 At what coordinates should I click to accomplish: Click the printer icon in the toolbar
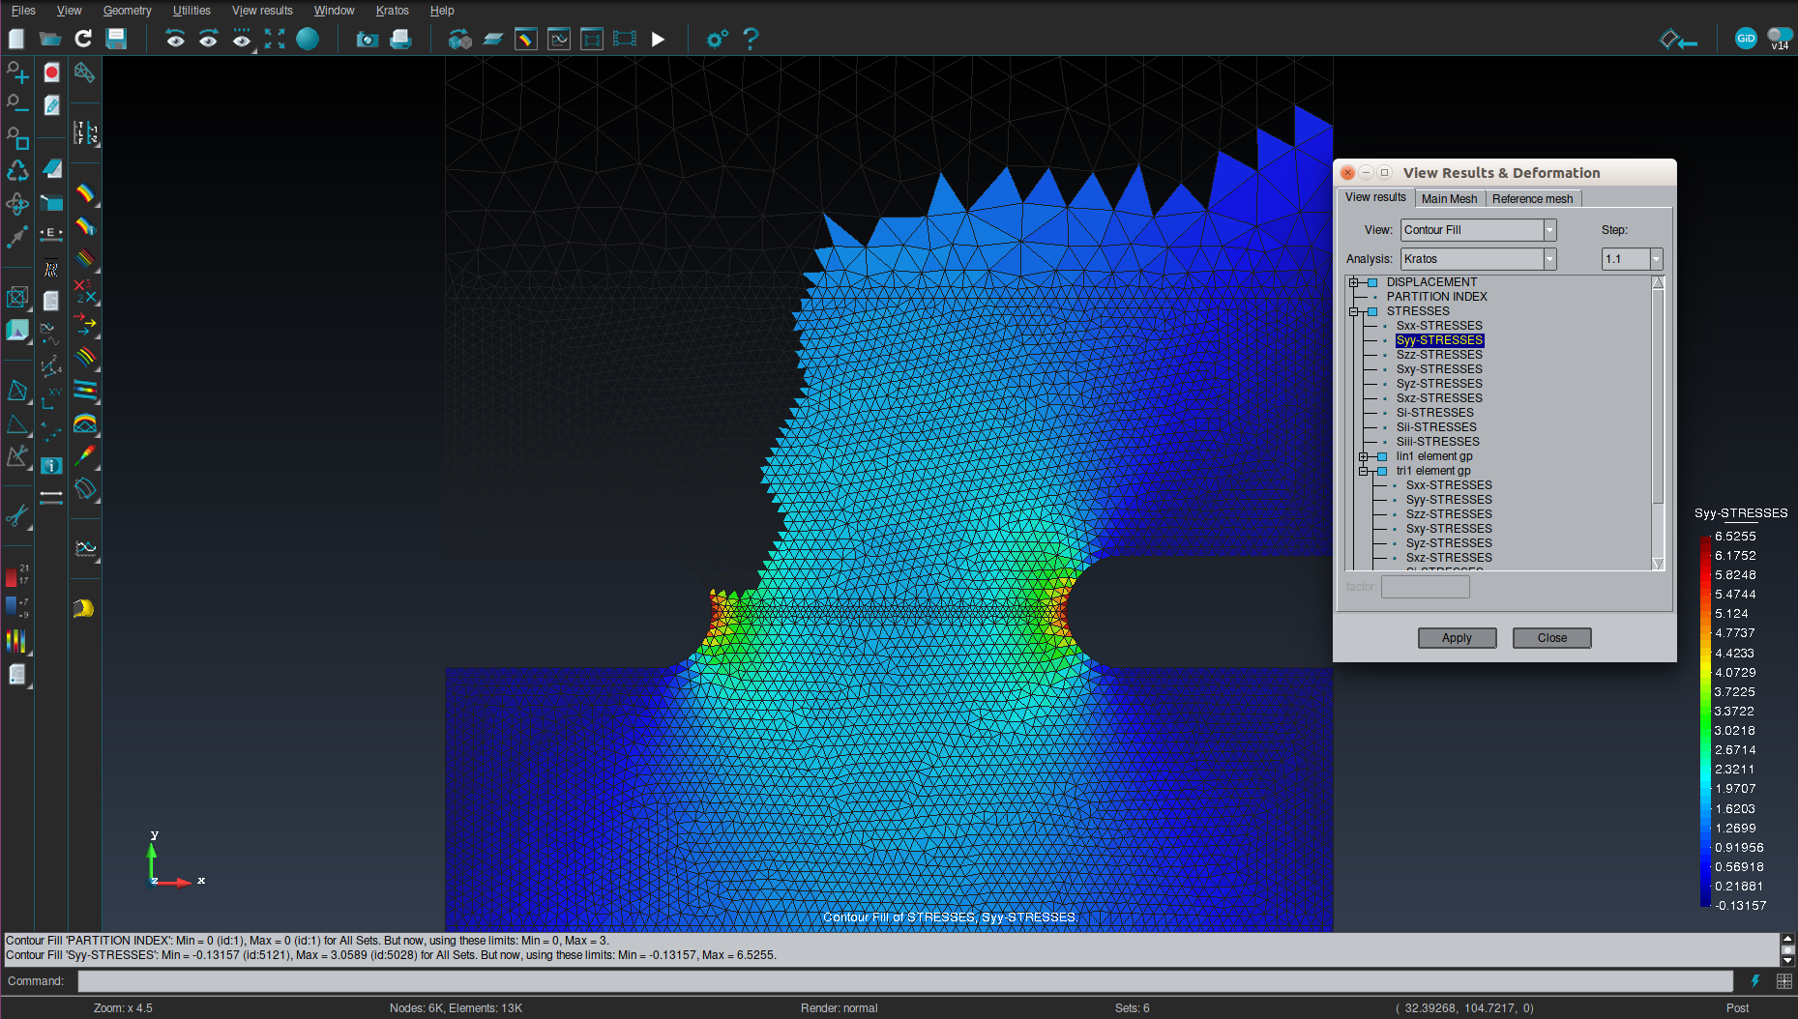[x=400, y=39]
